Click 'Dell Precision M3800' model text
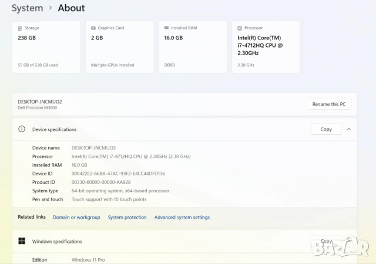The height and width of the screenshot is (264, 376). click(x=38, y=108)
